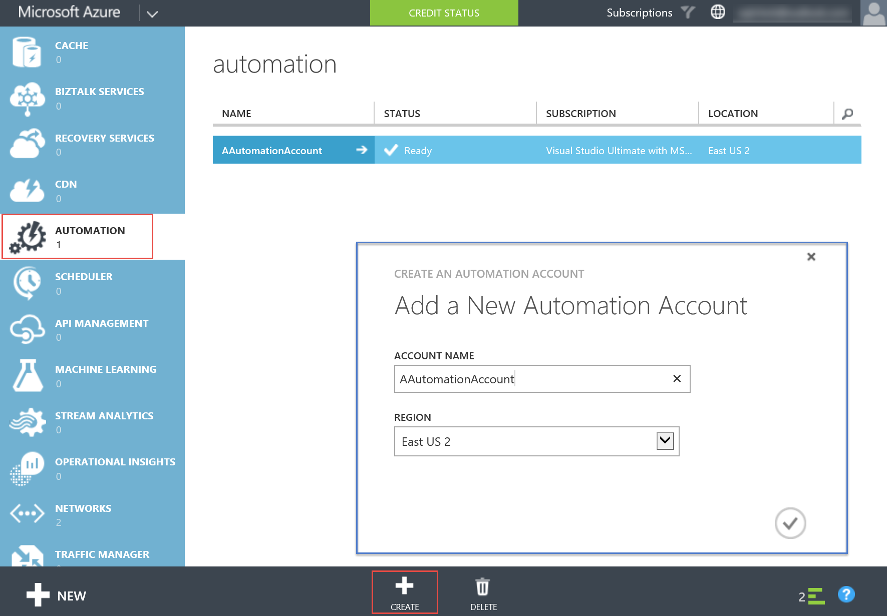Open the Machine Learning flask icon
The height and width of the screenshot is (616, 887).
pyautogui.click(x=28, y=375)
